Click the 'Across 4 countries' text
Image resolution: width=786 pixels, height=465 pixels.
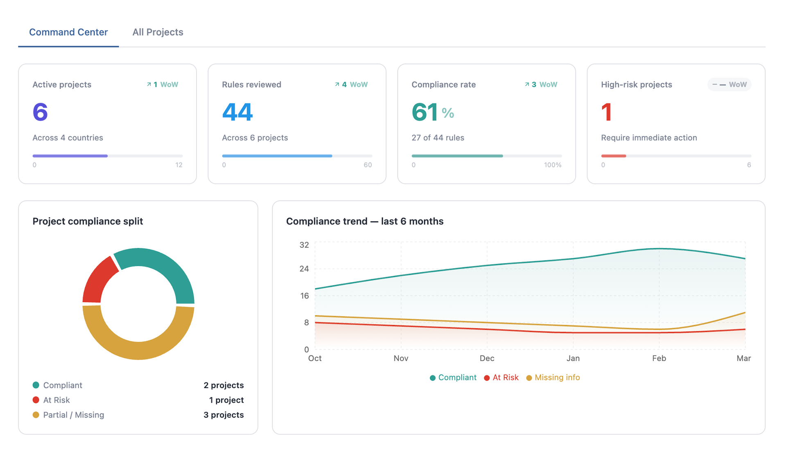point(68,138)
